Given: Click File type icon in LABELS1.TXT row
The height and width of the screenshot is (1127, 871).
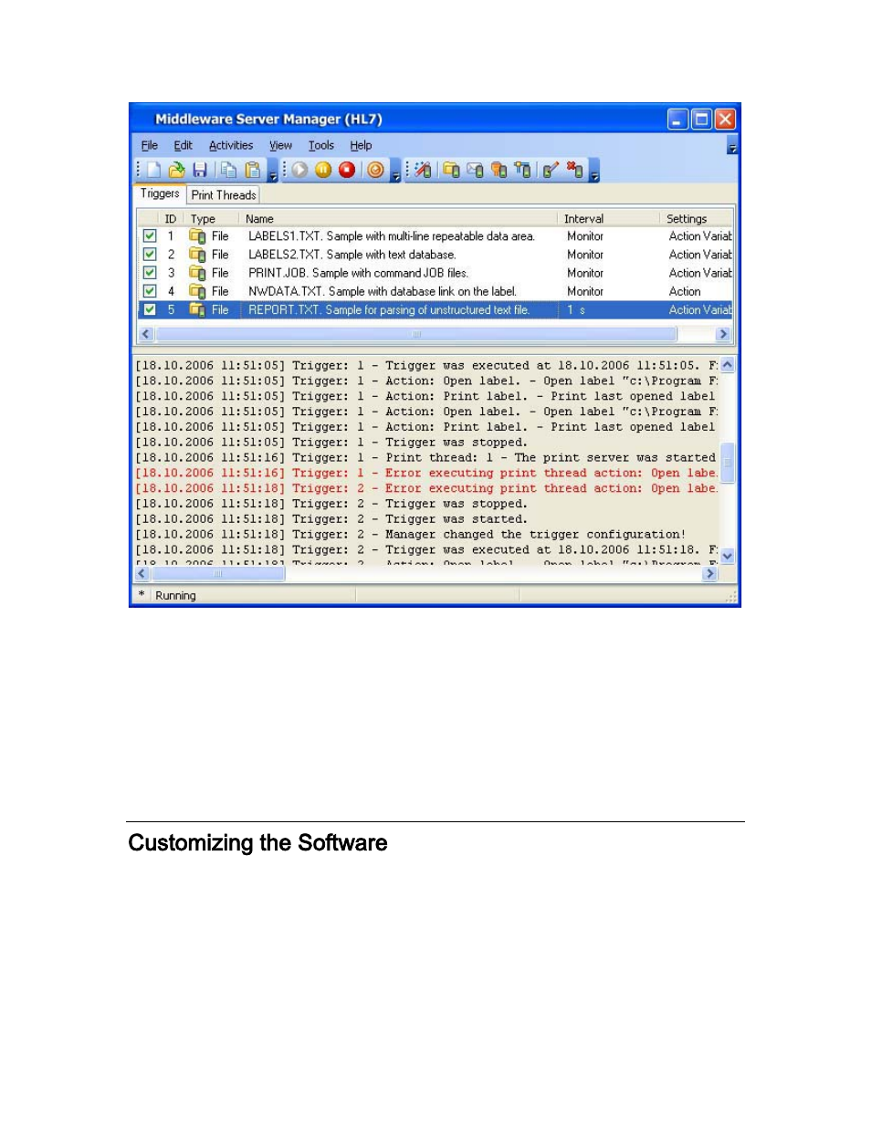Looking at the screenshot, I should [x=197, y=236].
